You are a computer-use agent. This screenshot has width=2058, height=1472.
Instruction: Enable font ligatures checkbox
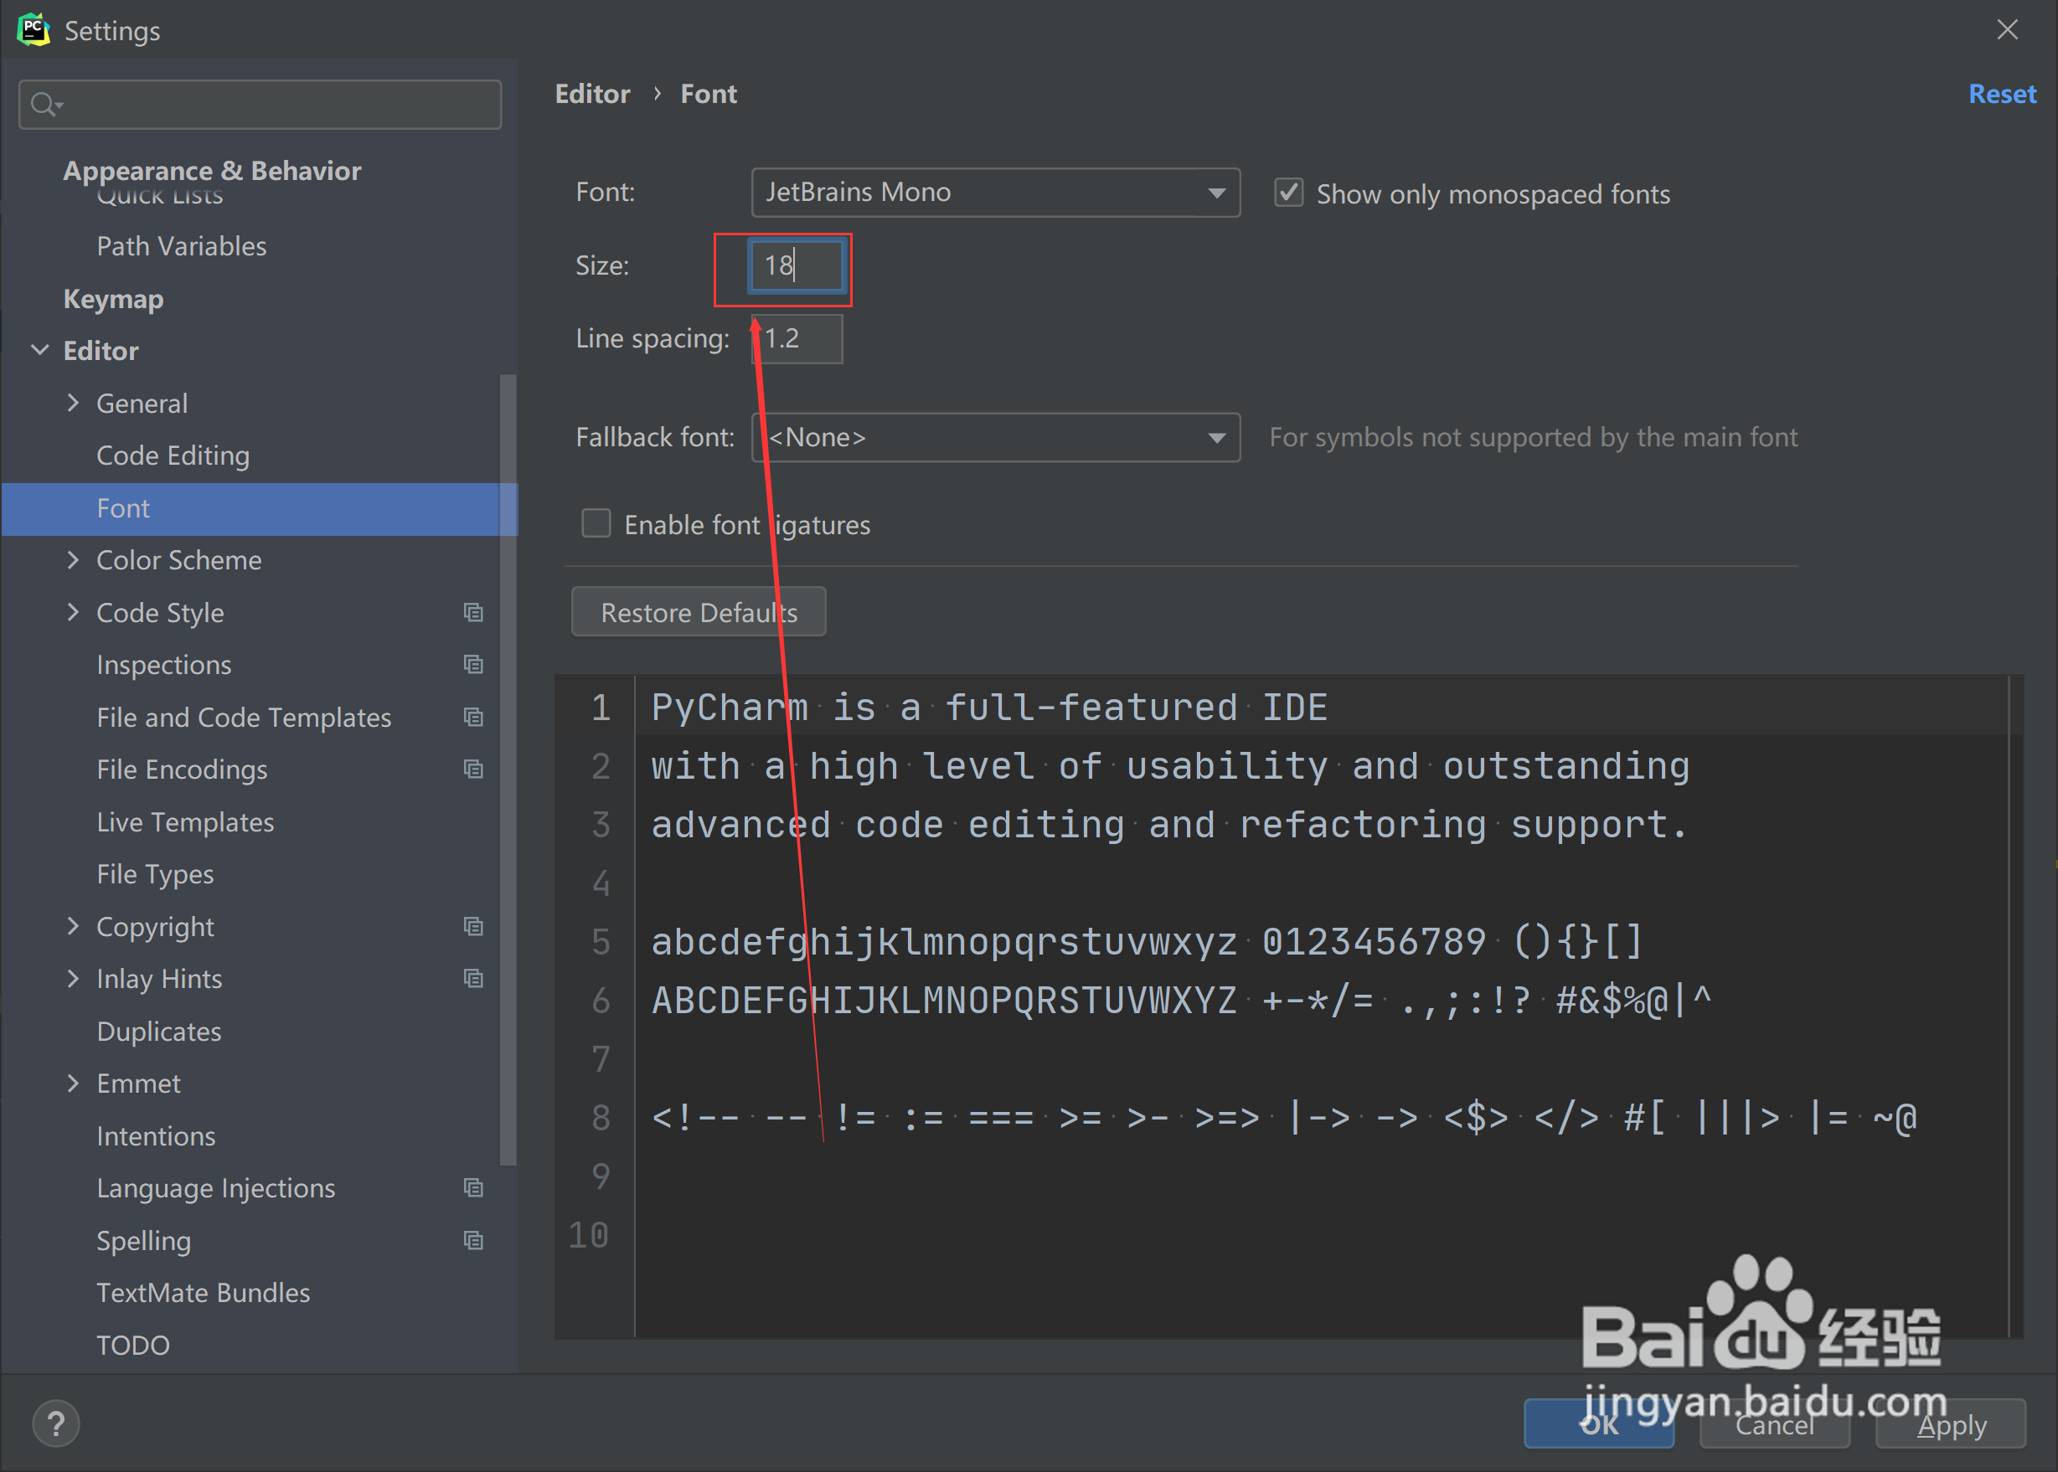[x=596, y=524]
